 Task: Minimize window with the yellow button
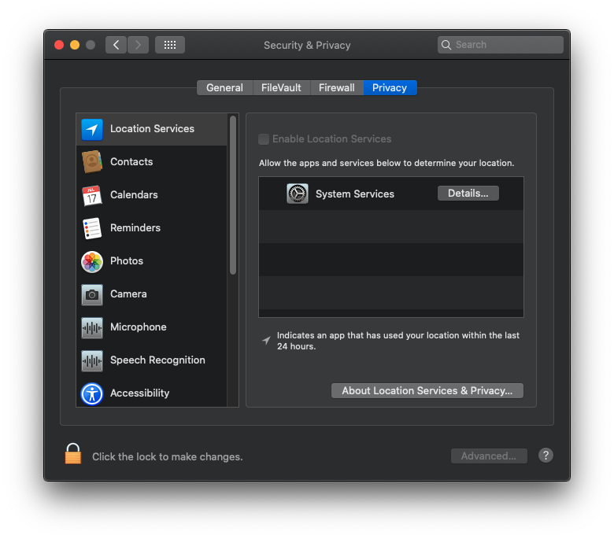pos(75,45)
